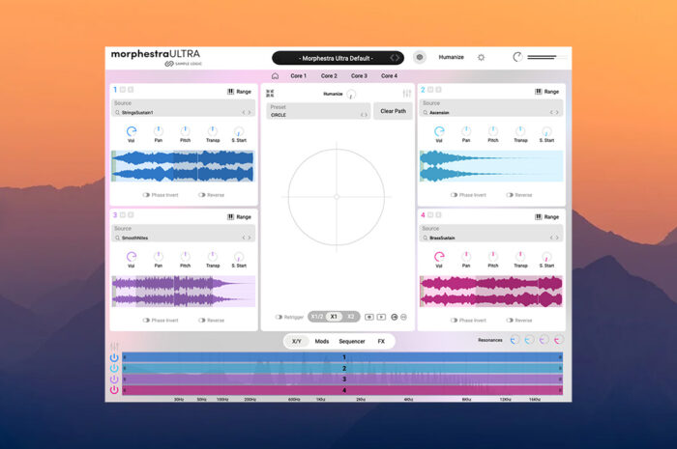677x449 pixels.
Task: Switch to the Core 2 tab
Action: point(329,76)
